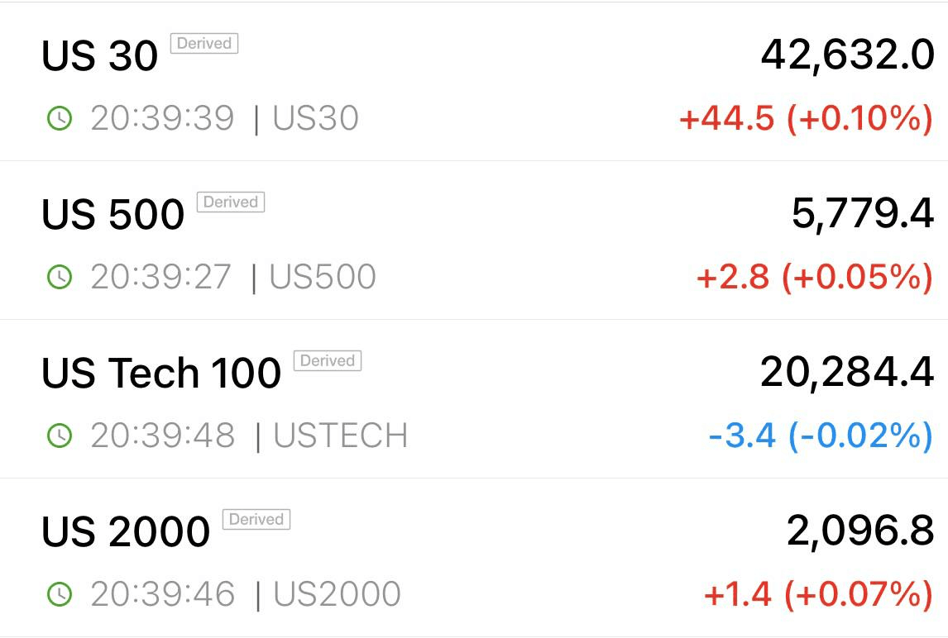This screenshot has height=638, width=948.
Task: Click the green clock icon beside 20:39:46
Action: (x=60, y=594)
